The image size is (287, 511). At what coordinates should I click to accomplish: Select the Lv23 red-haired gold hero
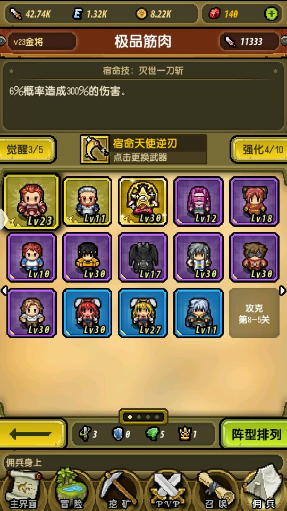pos(31,201)
